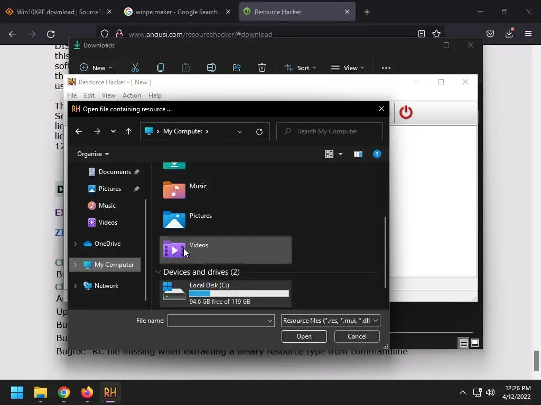
Task: Open Google Chrome from the taskbar
Action: point(64,392)
